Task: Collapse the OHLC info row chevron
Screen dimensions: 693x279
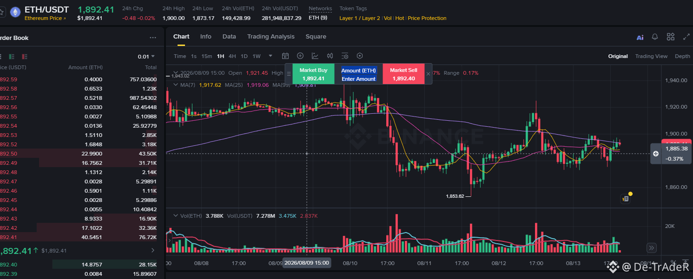Action: 176,73
